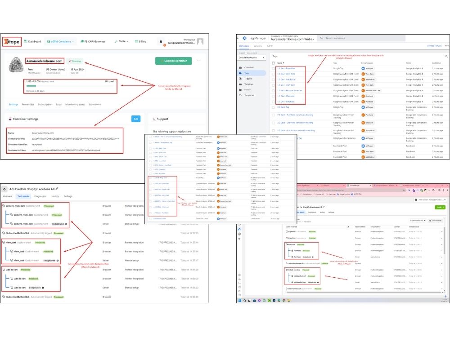
Task: Click the user avatar in Stape header
Action: click(x=200, y=41)
